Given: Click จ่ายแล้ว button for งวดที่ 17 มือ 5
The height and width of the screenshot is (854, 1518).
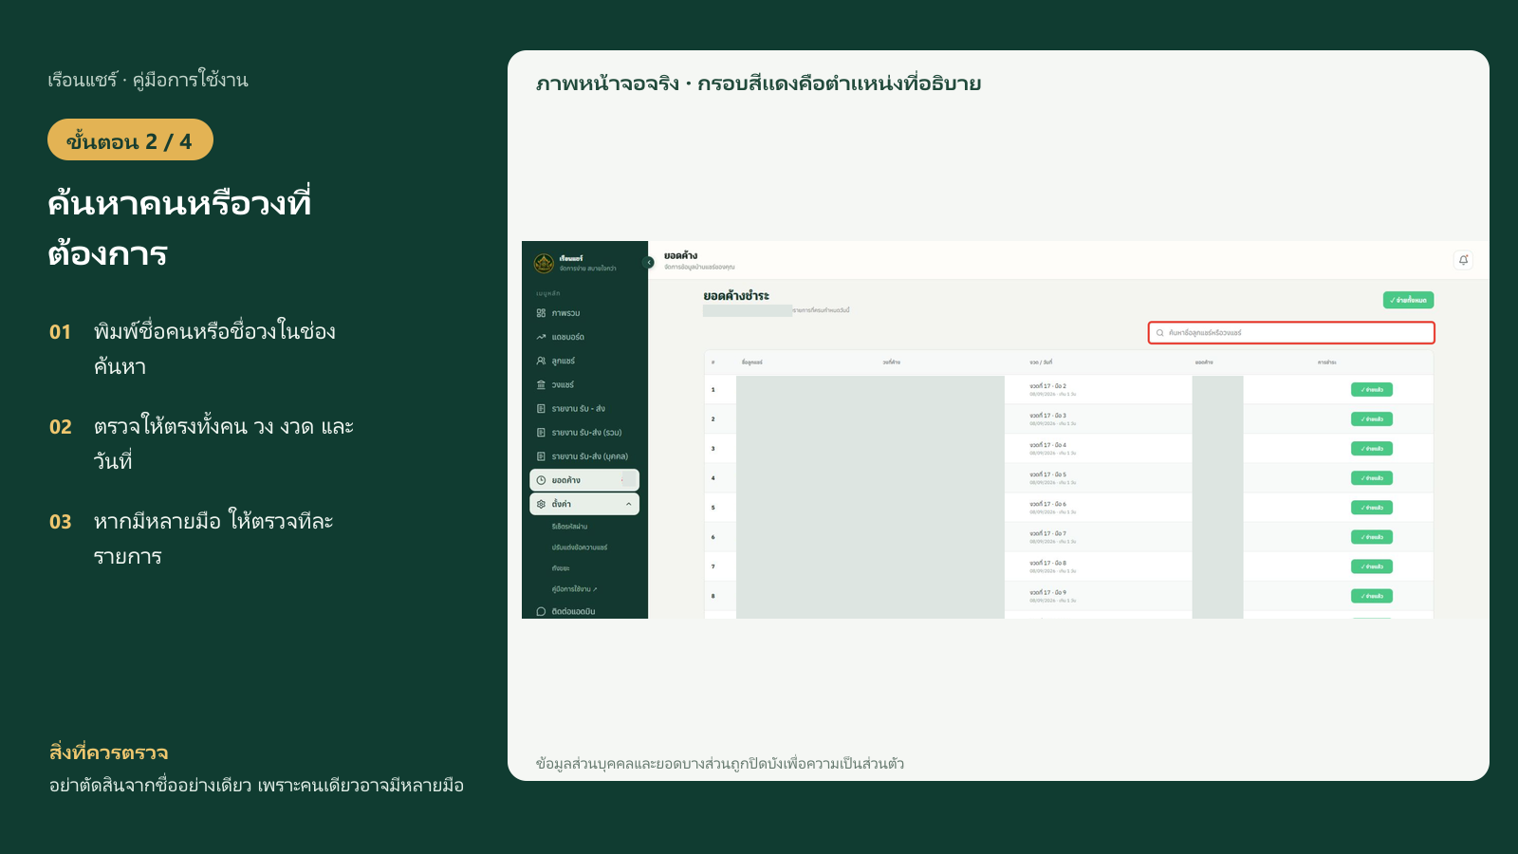Looking at the screenshot, I should [x=1372, y=478].
